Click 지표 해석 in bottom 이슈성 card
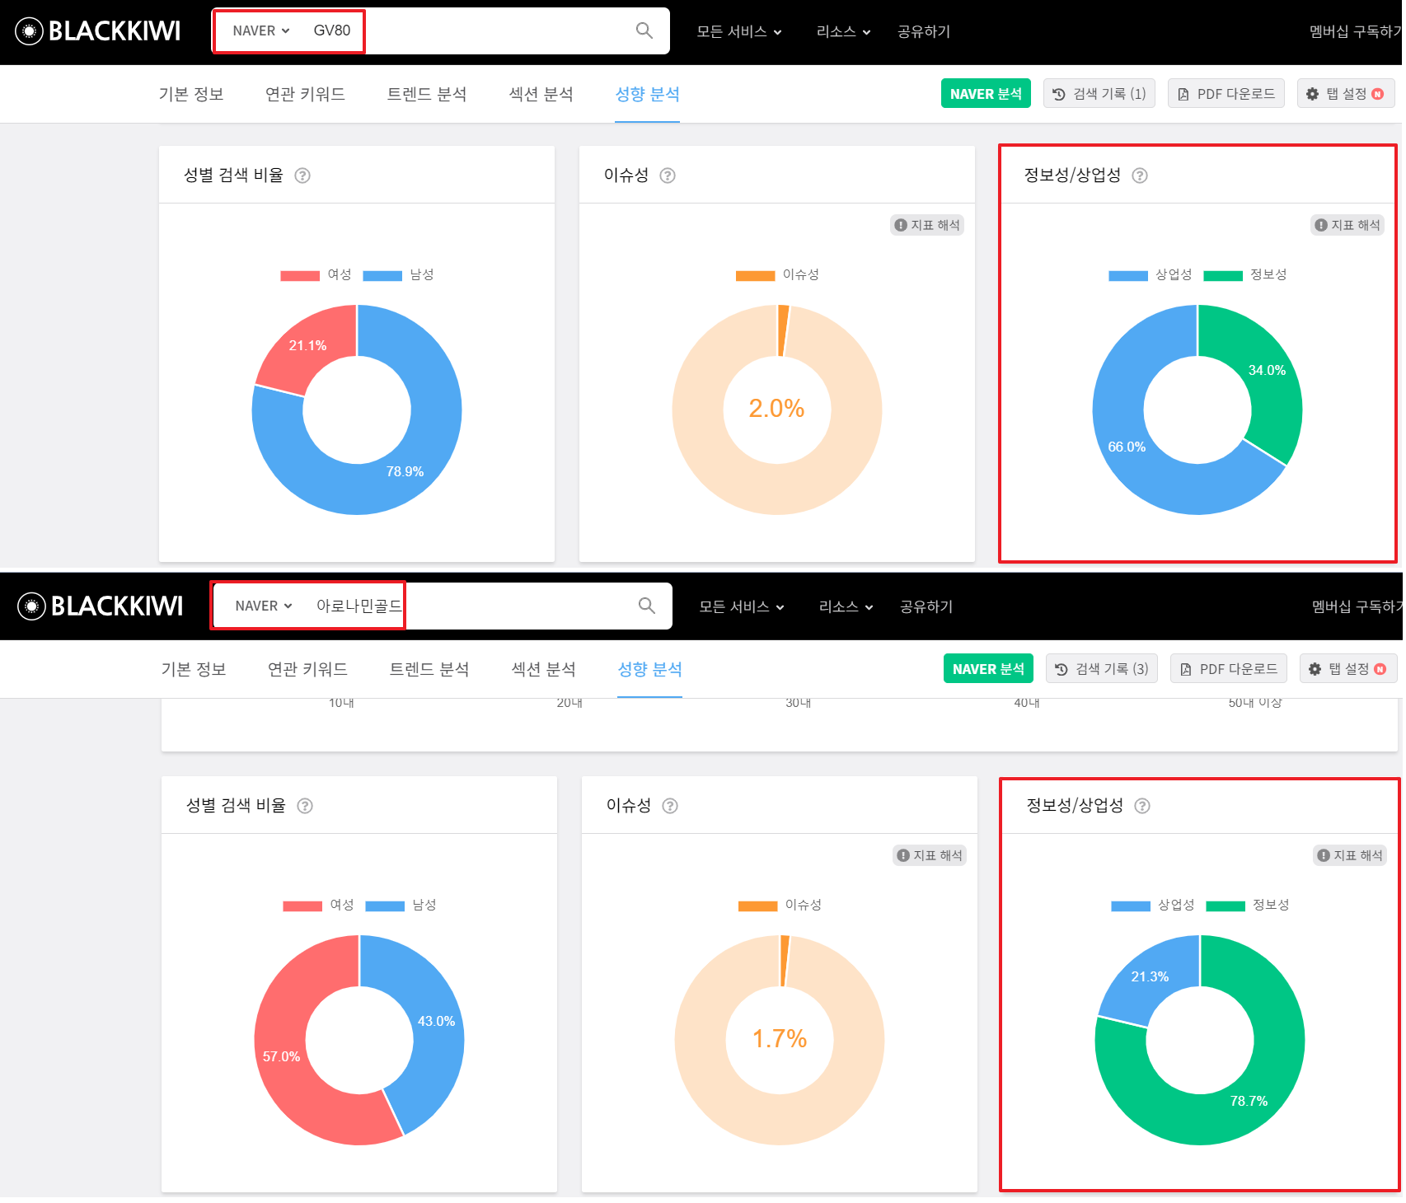 (930, 855)
